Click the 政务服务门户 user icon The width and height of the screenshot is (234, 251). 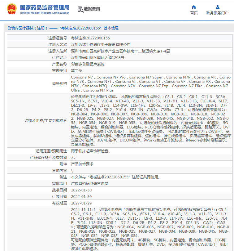(x=217, y=7)
